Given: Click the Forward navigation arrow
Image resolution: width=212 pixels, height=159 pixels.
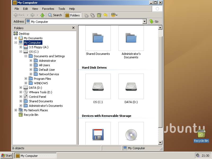Looking at the screenshot, I should 33,15.
